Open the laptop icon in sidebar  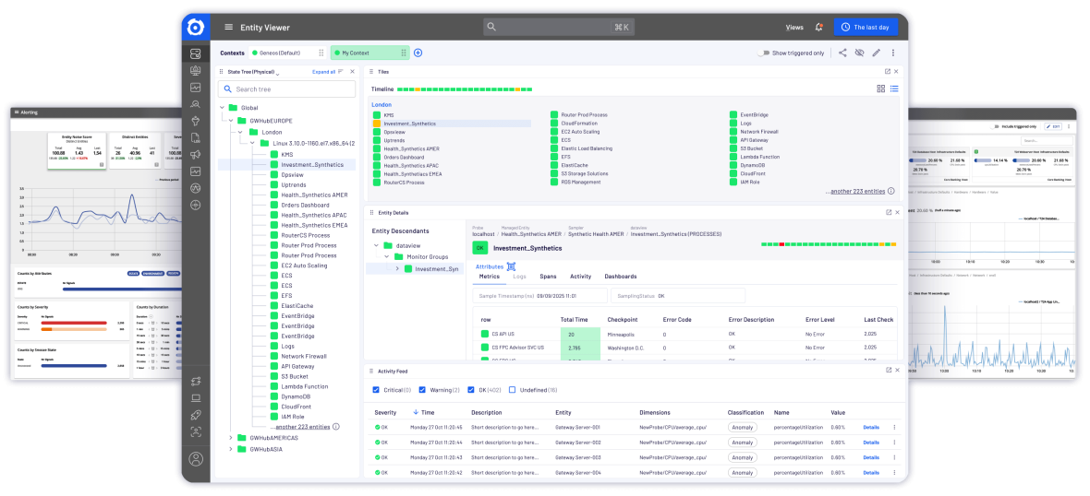click(196, 398)
